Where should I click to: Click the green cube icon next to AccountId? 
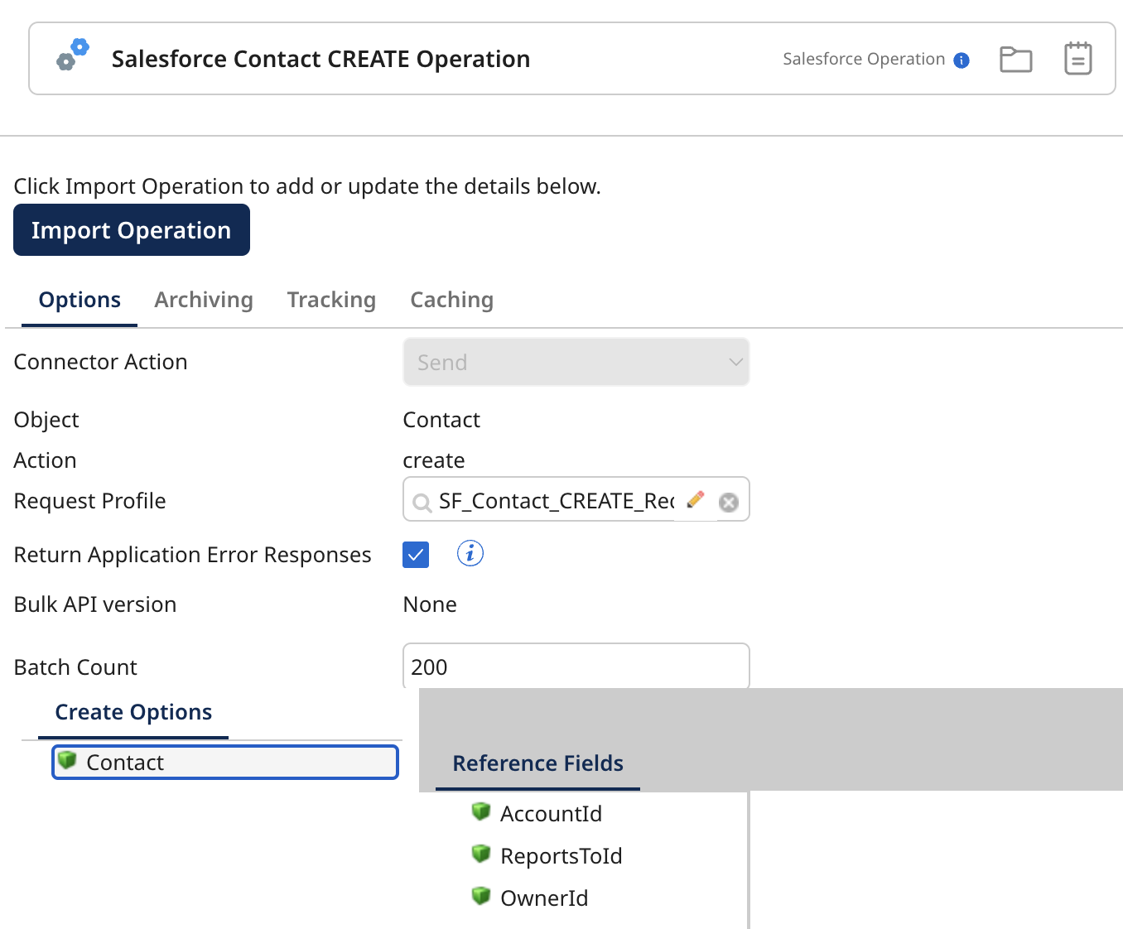click(x=481, y=812)
